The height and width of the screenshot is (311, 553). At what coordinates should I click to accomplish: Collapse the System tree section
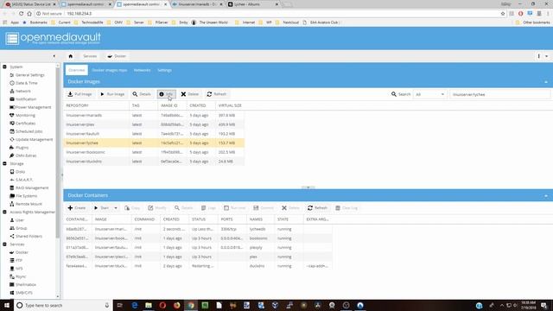click(x=4, y=67)
